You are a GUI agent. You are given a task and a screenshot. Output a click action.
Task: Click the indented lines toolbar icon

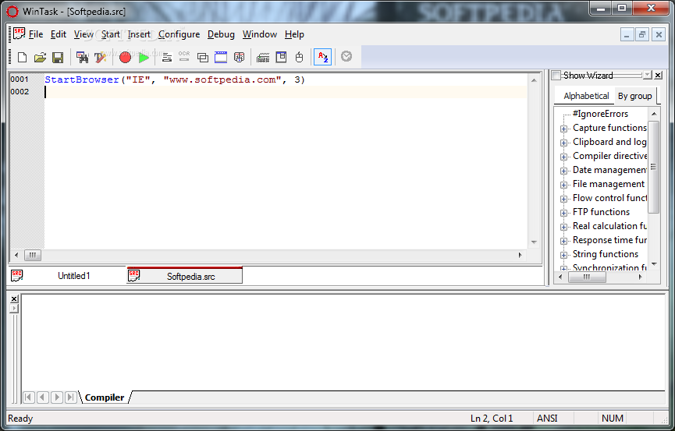coord(167,57)
